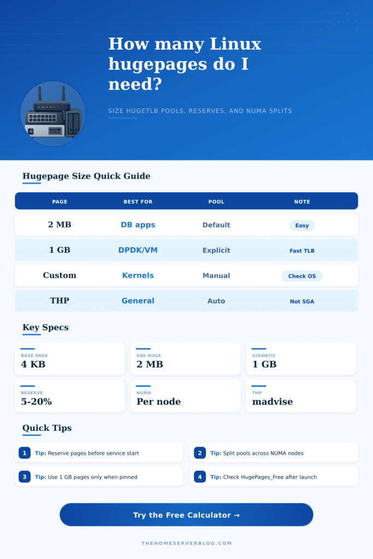Click the 'Easy' note pill
Image resolution: width=373 pixels, height=559 pixels.
point(301,225)
